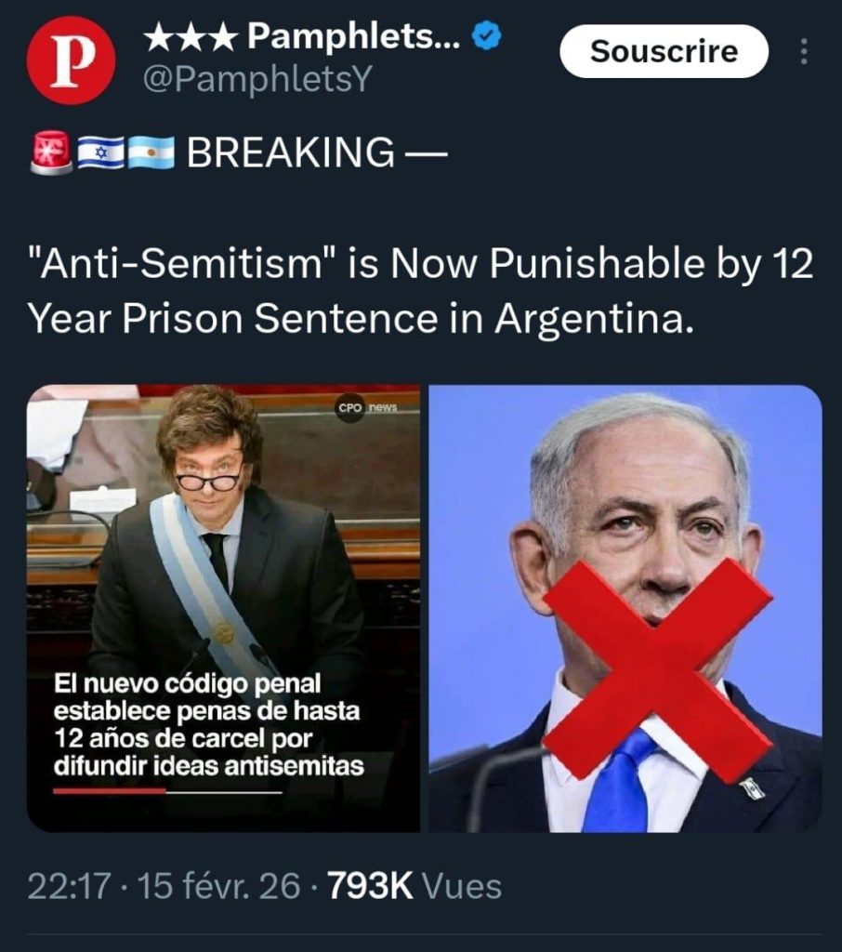Viewport: 842px width, 952px height.
Task: Open the red P profile avatar
Action: pyautogui.click(x=71, y=60)
